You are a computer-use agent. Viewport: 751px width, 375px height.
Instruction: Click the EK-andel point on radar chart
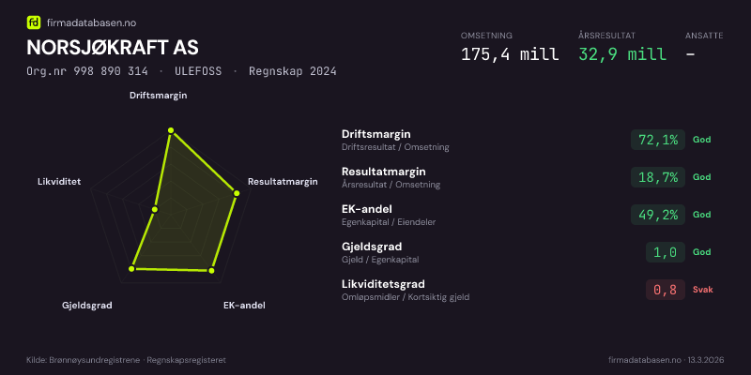click(211, 271)
